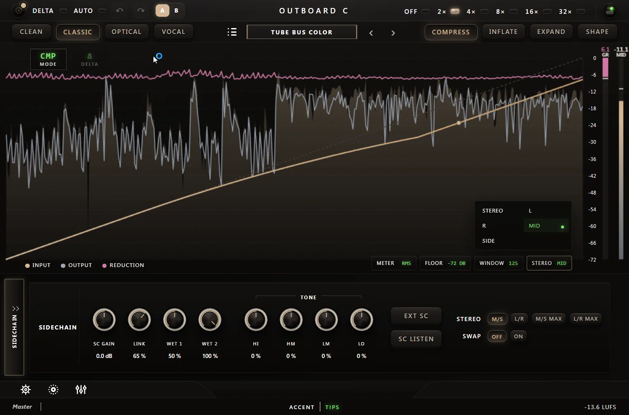The width and height of the screenshot is (629, 415).
Task: Go to previous preset arrow
Action: pos(371,33)
